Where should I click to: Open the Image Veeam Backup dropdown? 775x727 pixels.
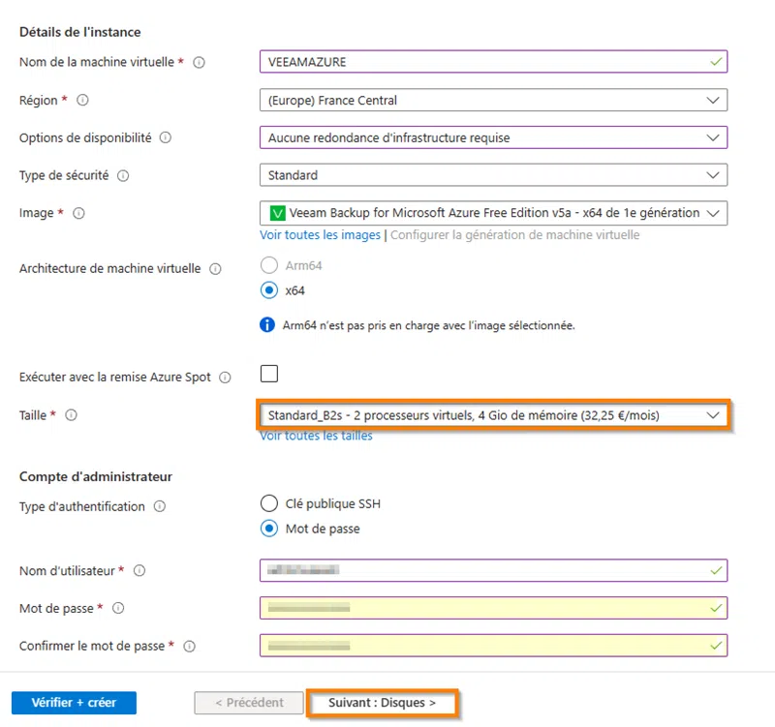point(493,213)
